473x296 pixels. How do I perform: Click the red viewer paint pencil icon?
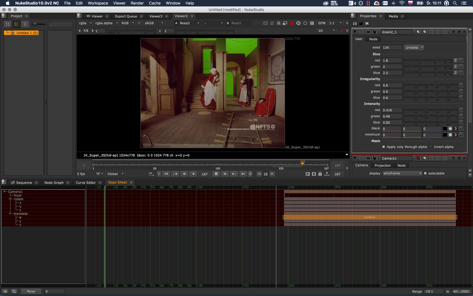[x=342, y=31]
